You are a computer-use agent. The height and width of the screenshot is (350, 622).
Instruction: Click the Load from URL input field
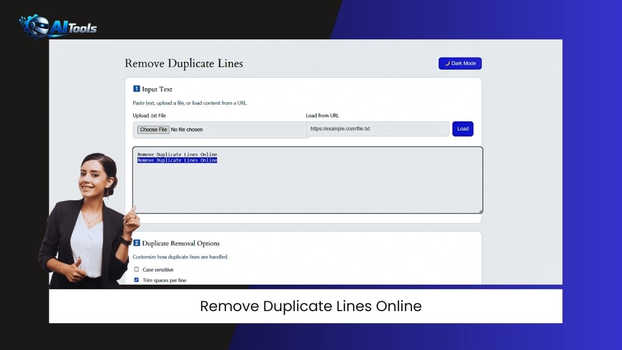(x=377, y=129)
